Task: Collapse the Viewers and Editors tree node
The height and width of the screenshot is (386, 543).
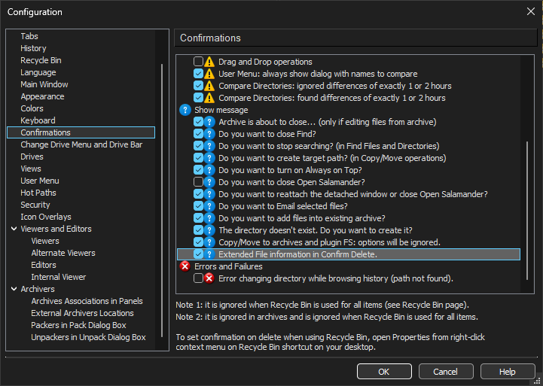Action: [14, 229]
